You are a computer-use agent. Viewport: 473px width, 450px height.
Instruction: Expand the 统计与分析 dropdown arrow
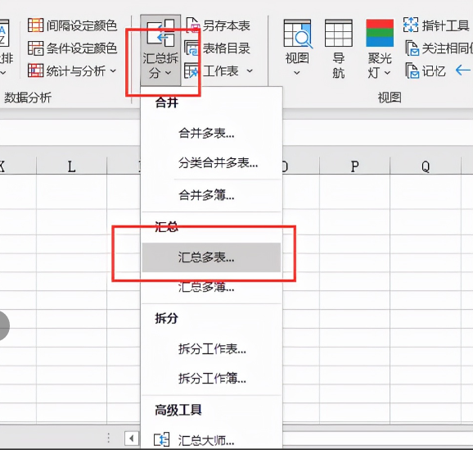click(113, 71)
